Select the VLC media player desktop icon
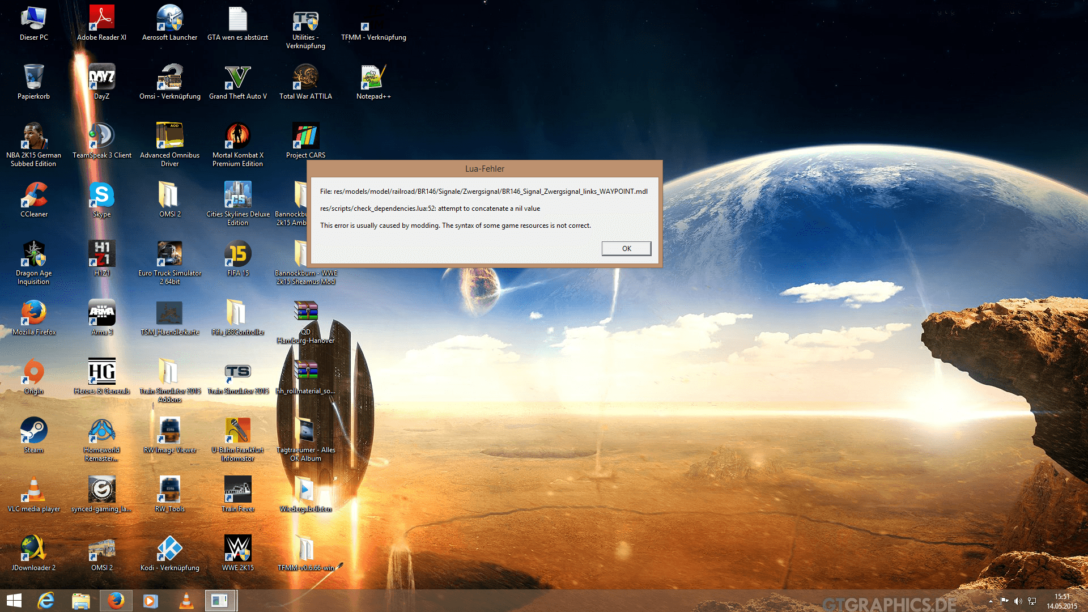Image resolution: width=1088 pixels, height=612 pixels. pos(34,495)
